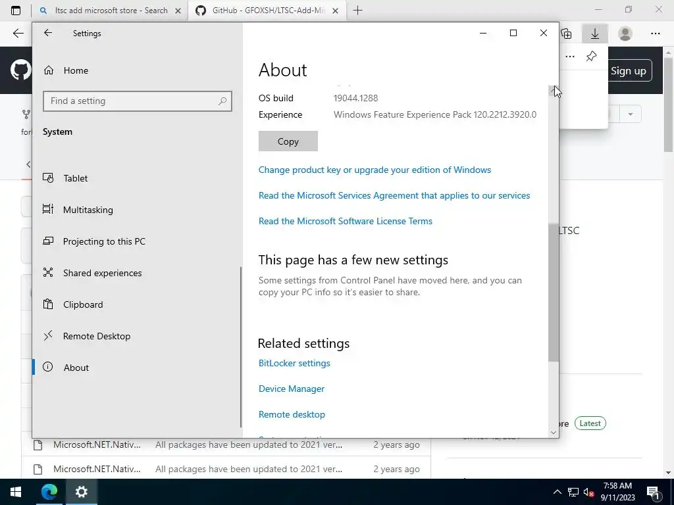Screen dimensions: 674x505
Task: Click the About page vertical scrollbar thumb
Action: click(x=553, y=292)
